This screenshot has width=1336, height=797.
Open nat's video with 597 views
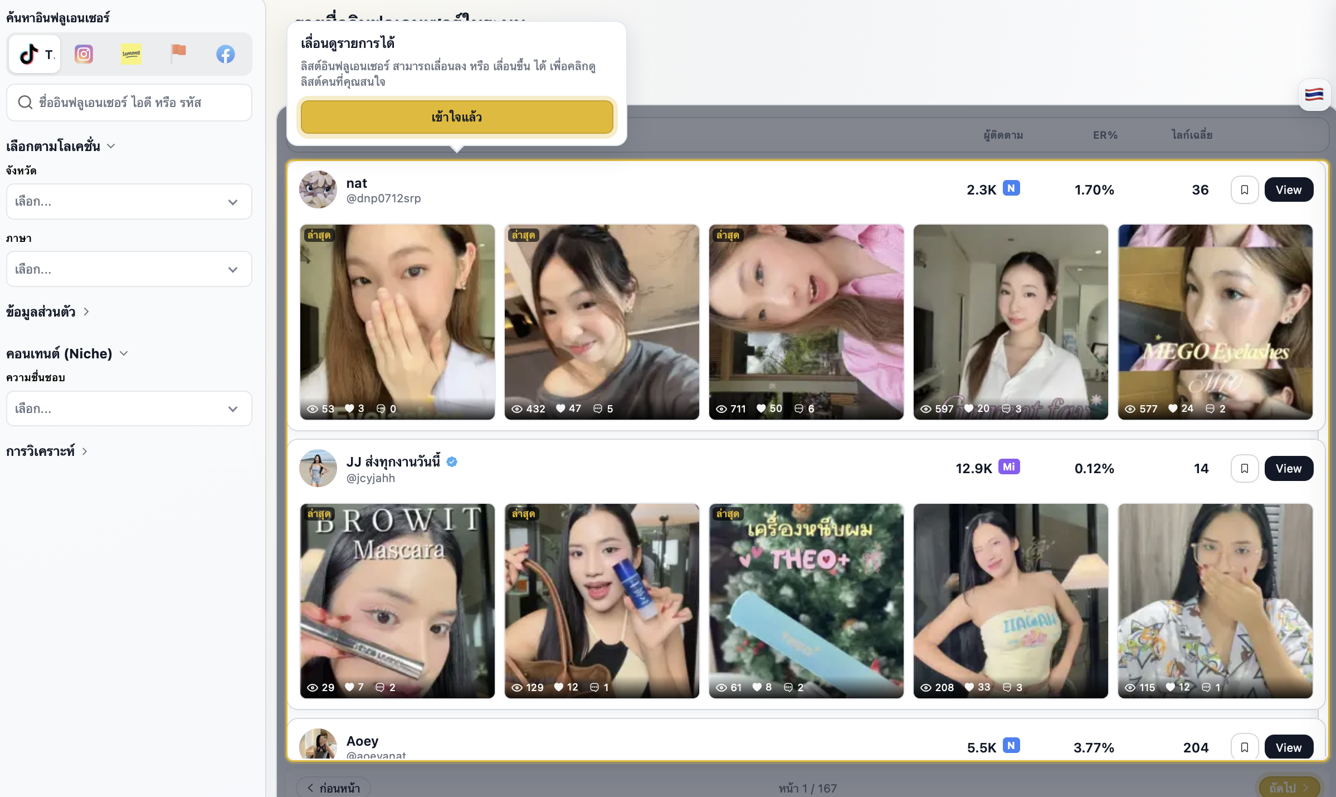1011,322
